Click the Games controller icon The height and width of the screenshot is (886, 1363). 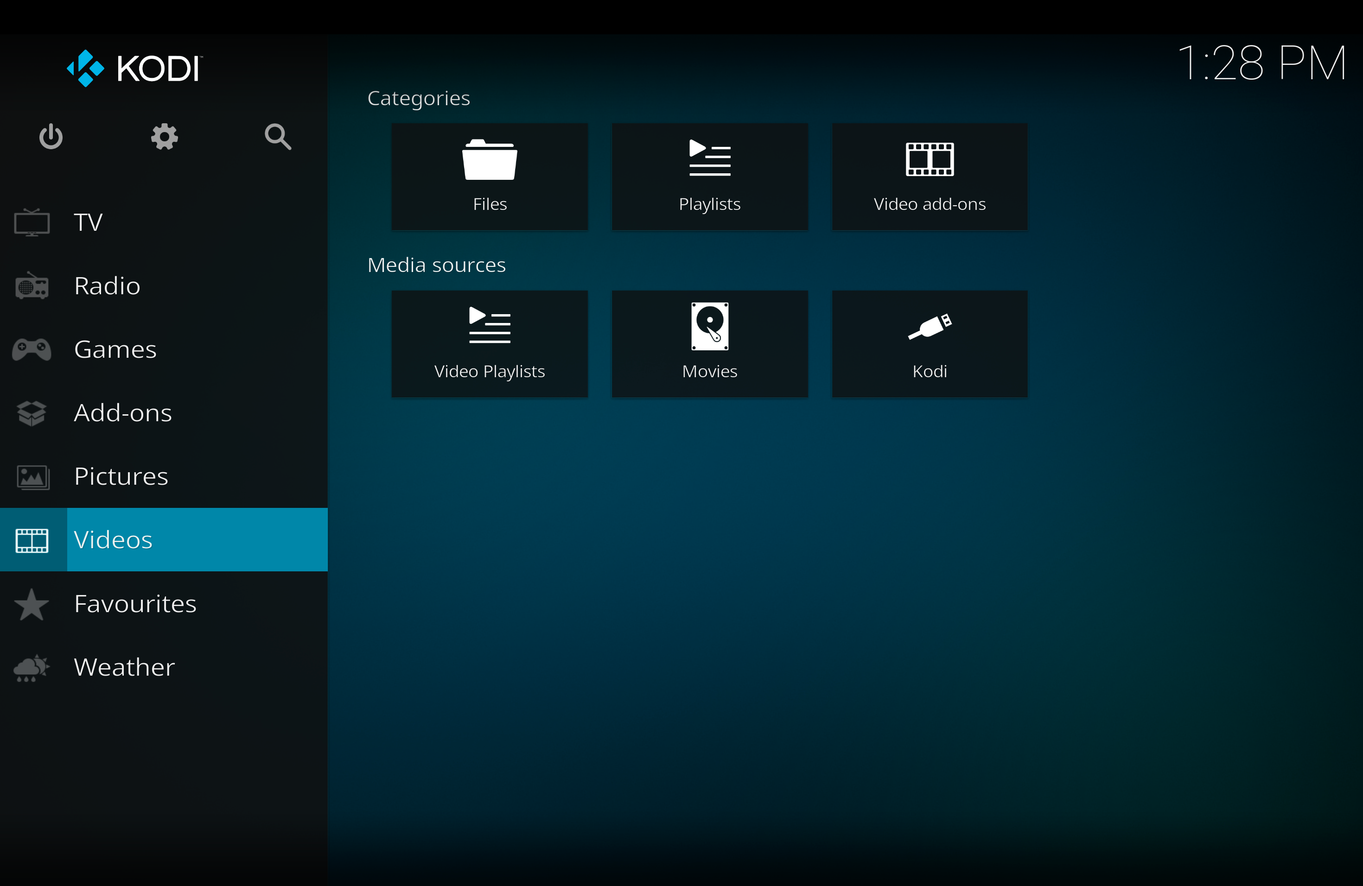(x=32, y=349)
